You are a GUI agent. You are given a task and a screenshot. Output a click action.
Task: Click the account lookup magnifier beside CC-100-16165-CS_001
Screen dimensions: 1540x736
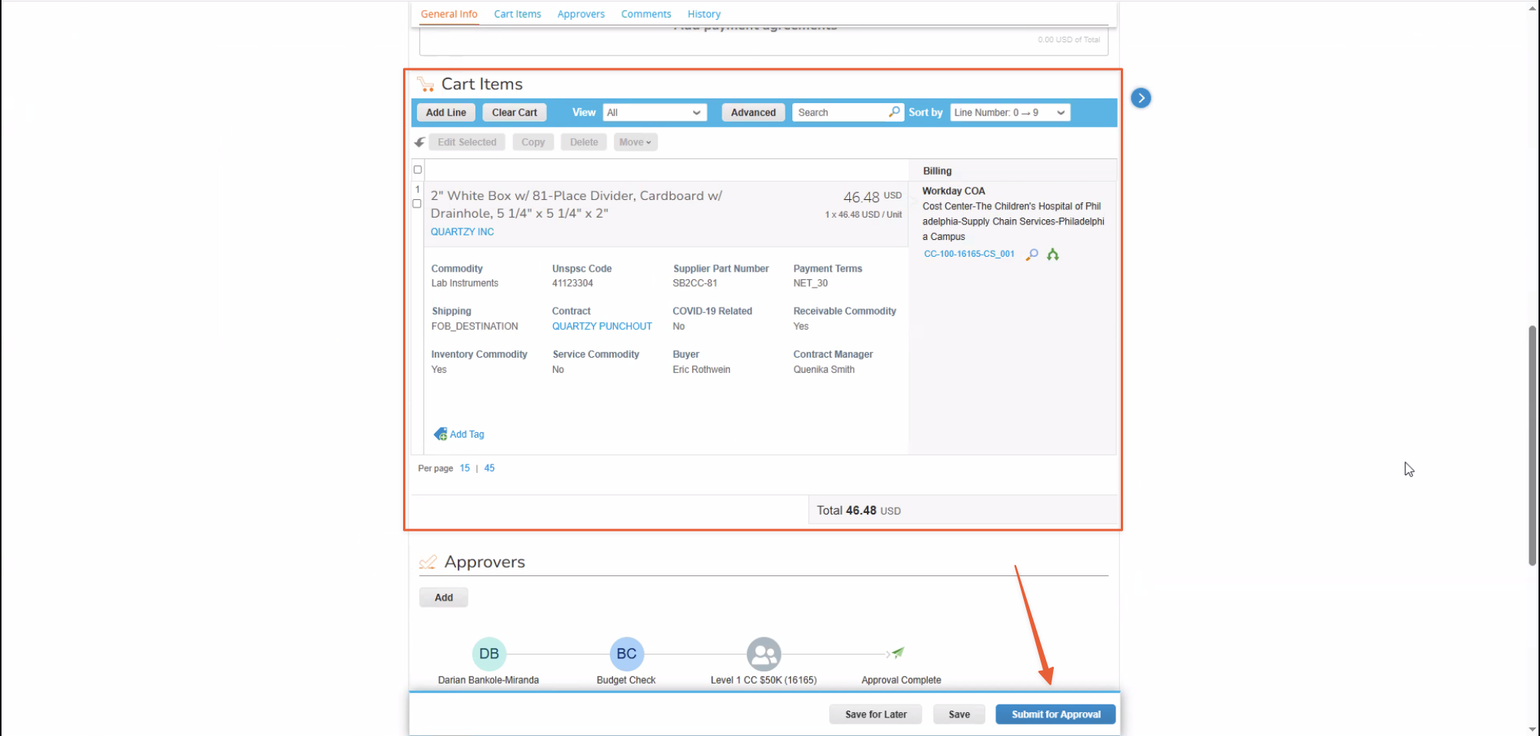point(1032,255)
